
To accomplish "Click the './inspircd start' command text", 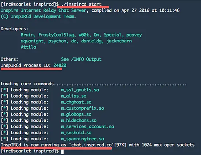I will tap(81, 4).
